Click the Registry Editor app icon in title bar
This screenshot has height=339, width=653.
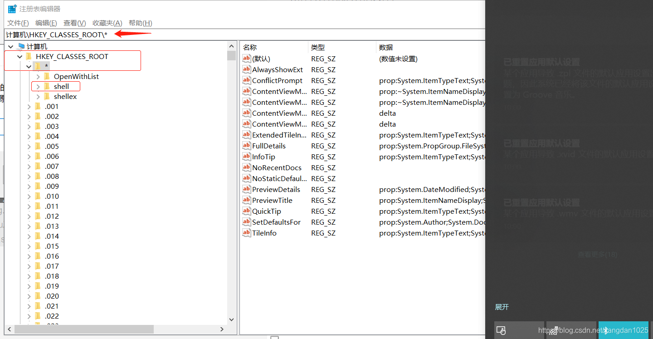click(x=12, y=9)
